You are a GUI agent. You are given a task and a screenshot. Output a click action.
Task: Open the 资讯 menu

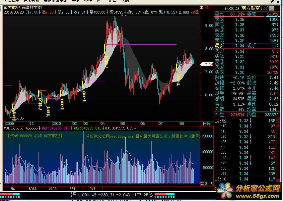[76, 1]
